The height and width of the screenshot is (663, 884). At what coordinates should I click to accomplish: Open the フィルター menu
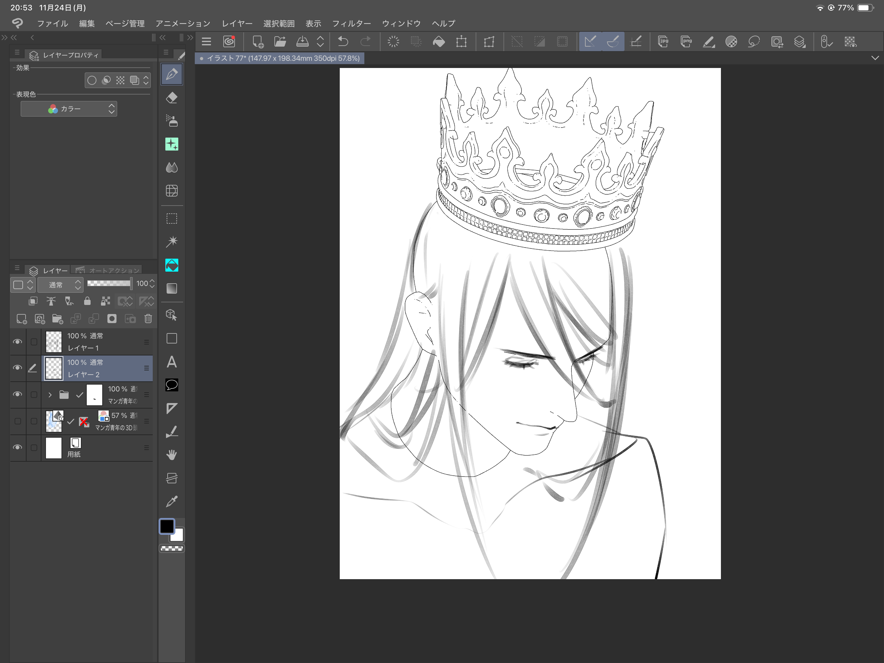(x=351, y=24)
